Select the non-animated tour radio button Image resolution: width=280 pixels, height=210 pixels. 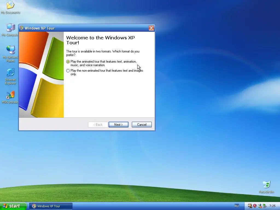click(x=68, y=71)
